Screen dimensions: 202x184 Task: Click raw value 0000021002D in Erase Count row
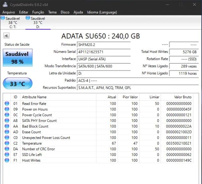coord(179,132)
